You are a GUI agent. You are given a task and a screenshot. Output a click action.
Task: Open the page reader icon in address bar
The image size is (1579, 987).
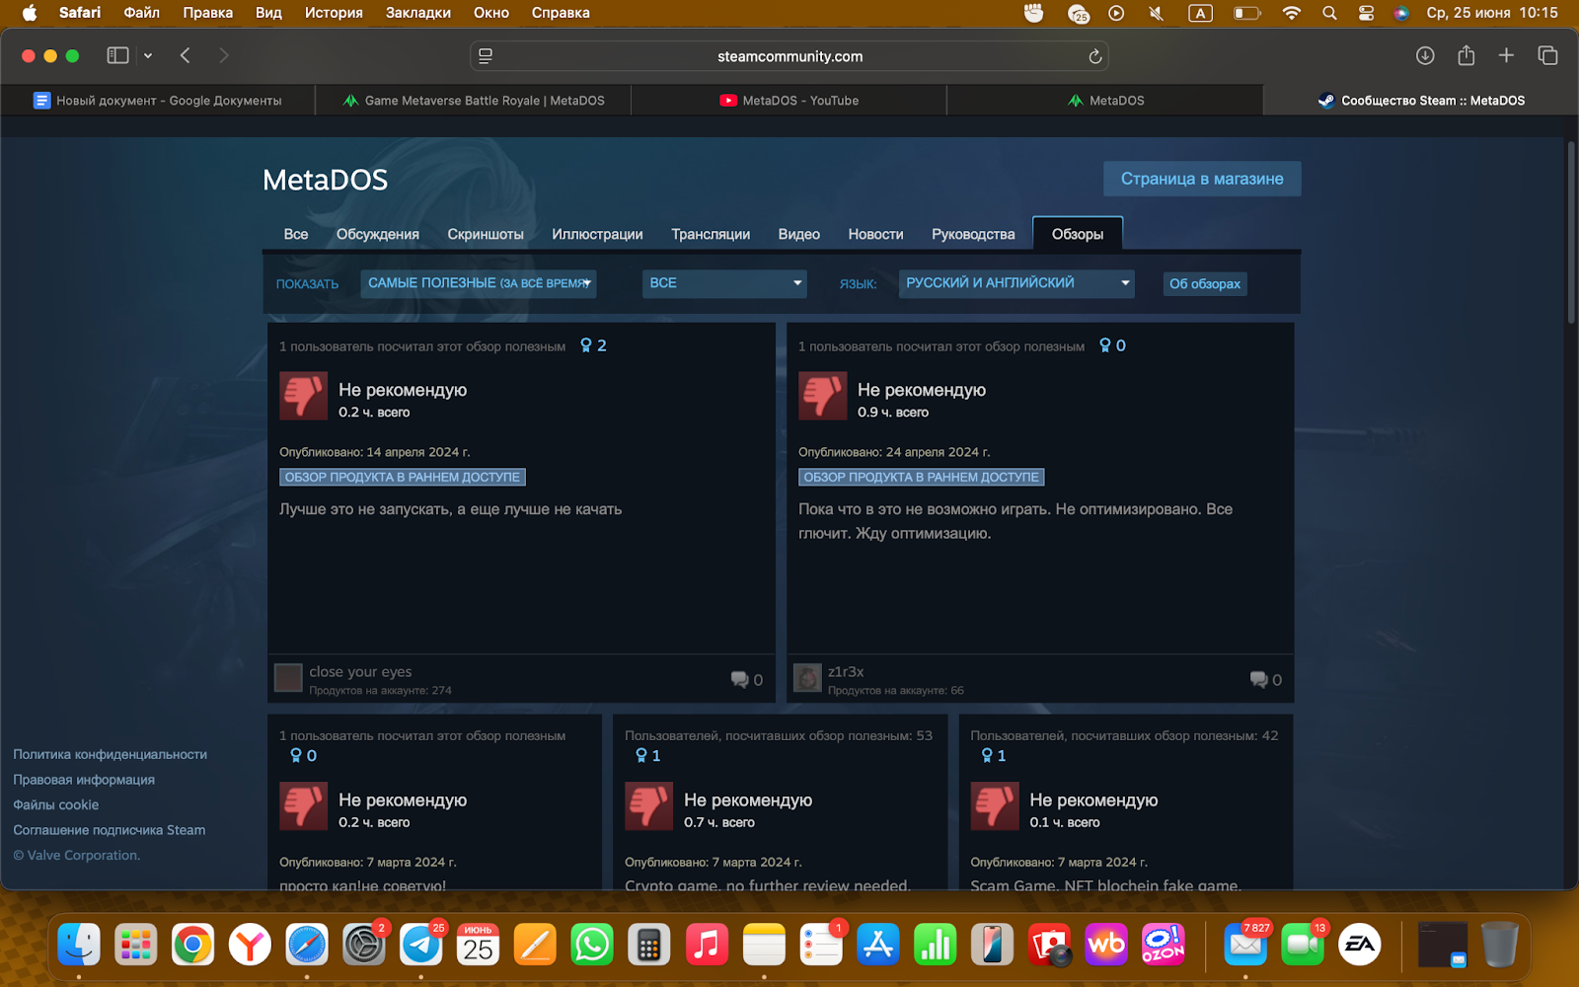pyautogui.click(x=486, y=56)
